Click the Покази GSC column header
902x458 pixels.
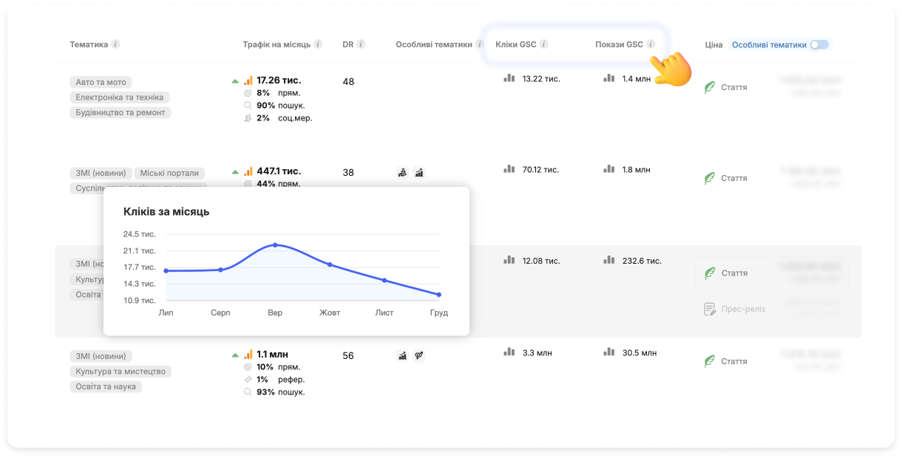click(x=619, y=44)
